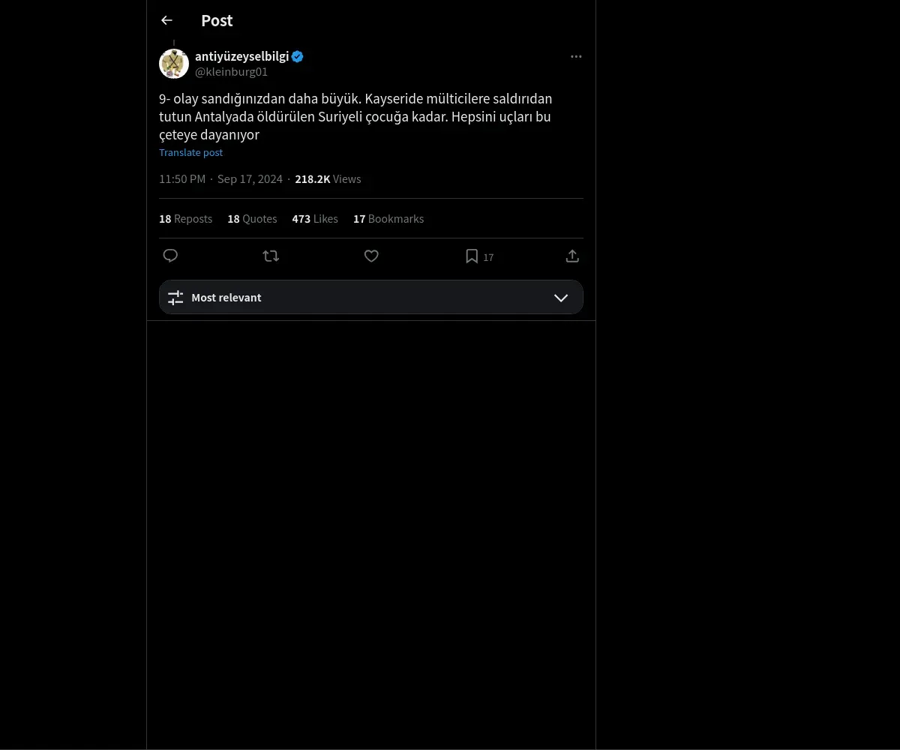Click the Translate post link
This screenshot has width=900, height=750.
tap(190, 152)
